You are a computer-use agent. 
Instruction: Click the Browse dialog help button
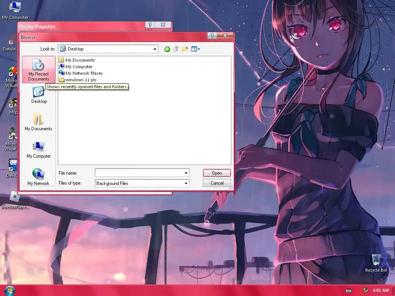[212, 35]
